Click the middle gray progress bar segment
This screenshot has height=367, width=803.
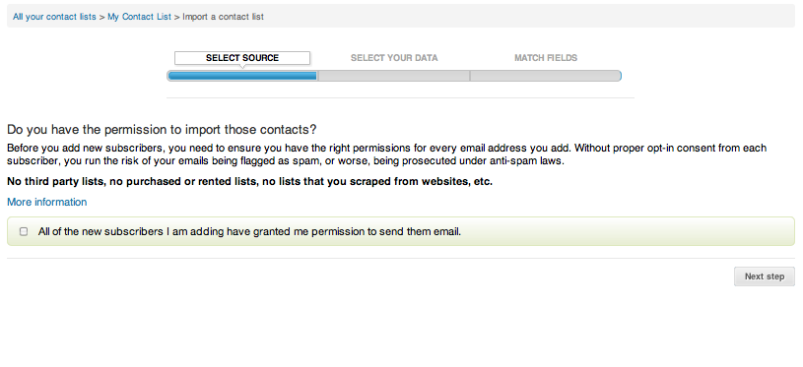(394, 76)
